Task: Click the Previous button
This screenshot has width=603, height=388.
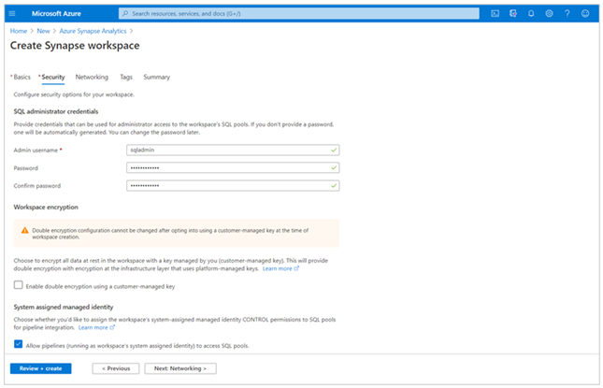Action: [x=116, y=368]
